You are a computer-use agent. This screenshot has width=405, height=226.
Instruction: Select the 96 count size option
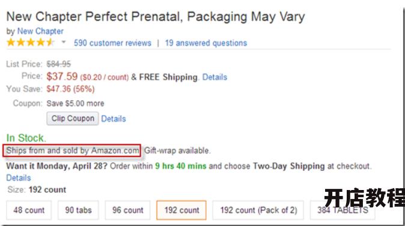click(127, 210)
